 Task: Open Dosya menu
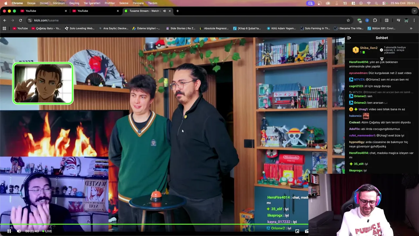tap(31, 3)
